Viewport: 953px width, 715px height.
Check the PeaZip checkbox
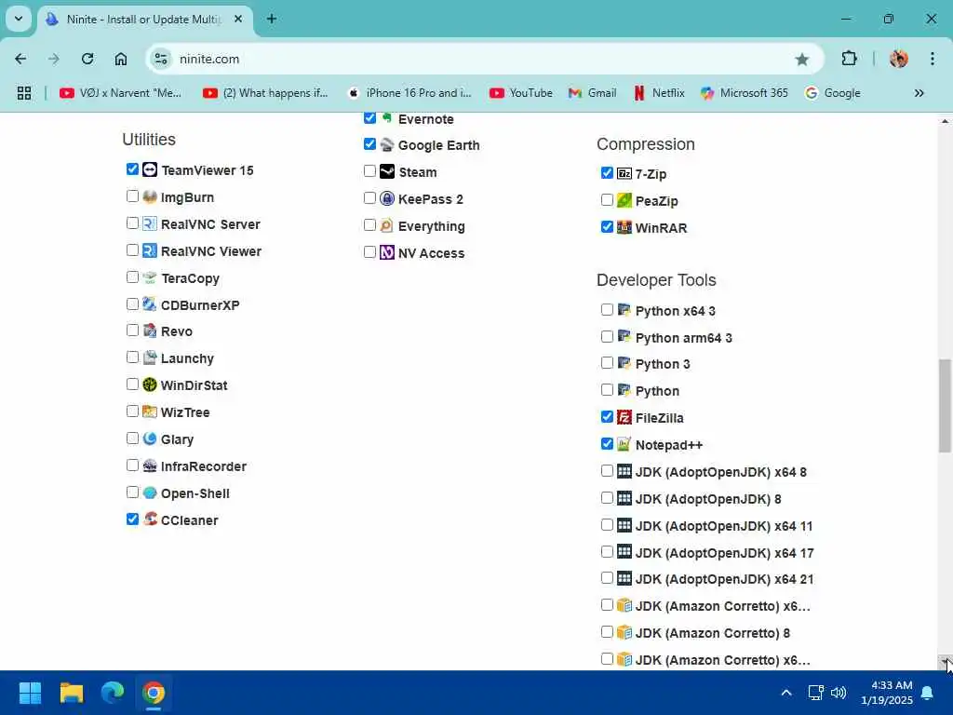tap(607, 199)
